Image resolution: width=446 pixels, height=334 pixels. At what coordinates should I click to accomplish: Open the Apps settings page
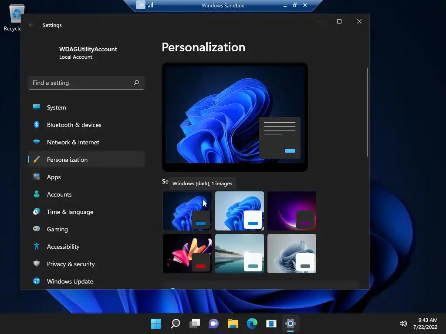pyautogui.click(x=86, y=177)
